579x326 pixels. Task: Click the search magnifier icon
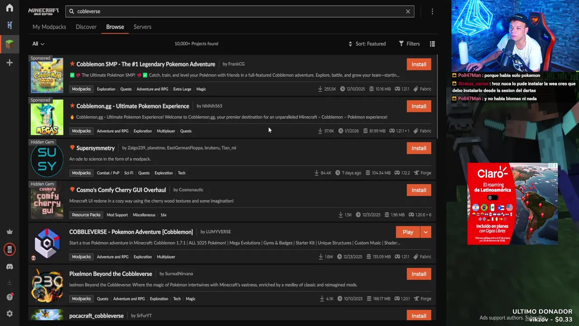coord(72,11)
